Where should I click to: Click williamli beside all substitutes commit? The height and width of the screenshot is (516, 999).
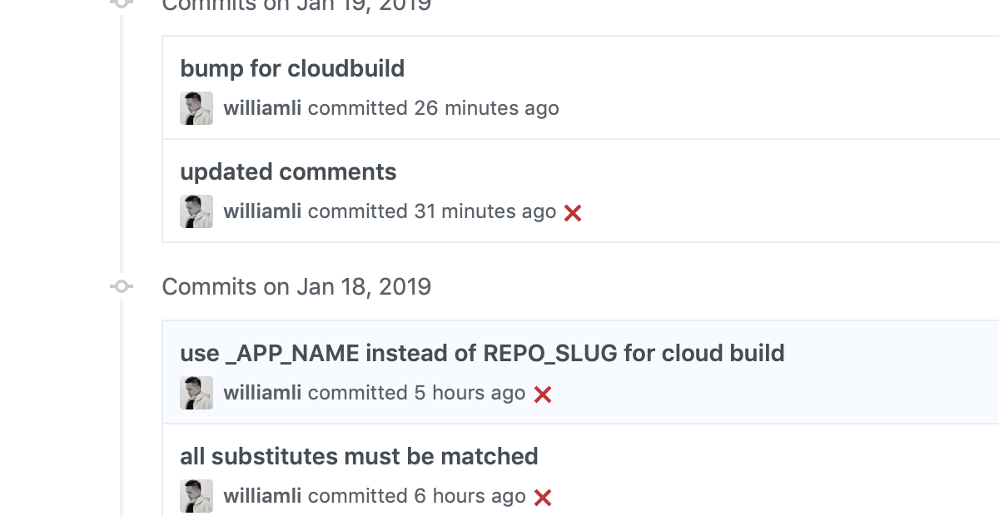click(262, 496)
